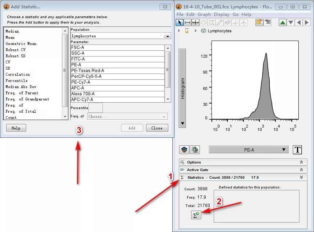314x232 pixels.
Task: Click the sample tube icon
Action: tap(187, 31)
